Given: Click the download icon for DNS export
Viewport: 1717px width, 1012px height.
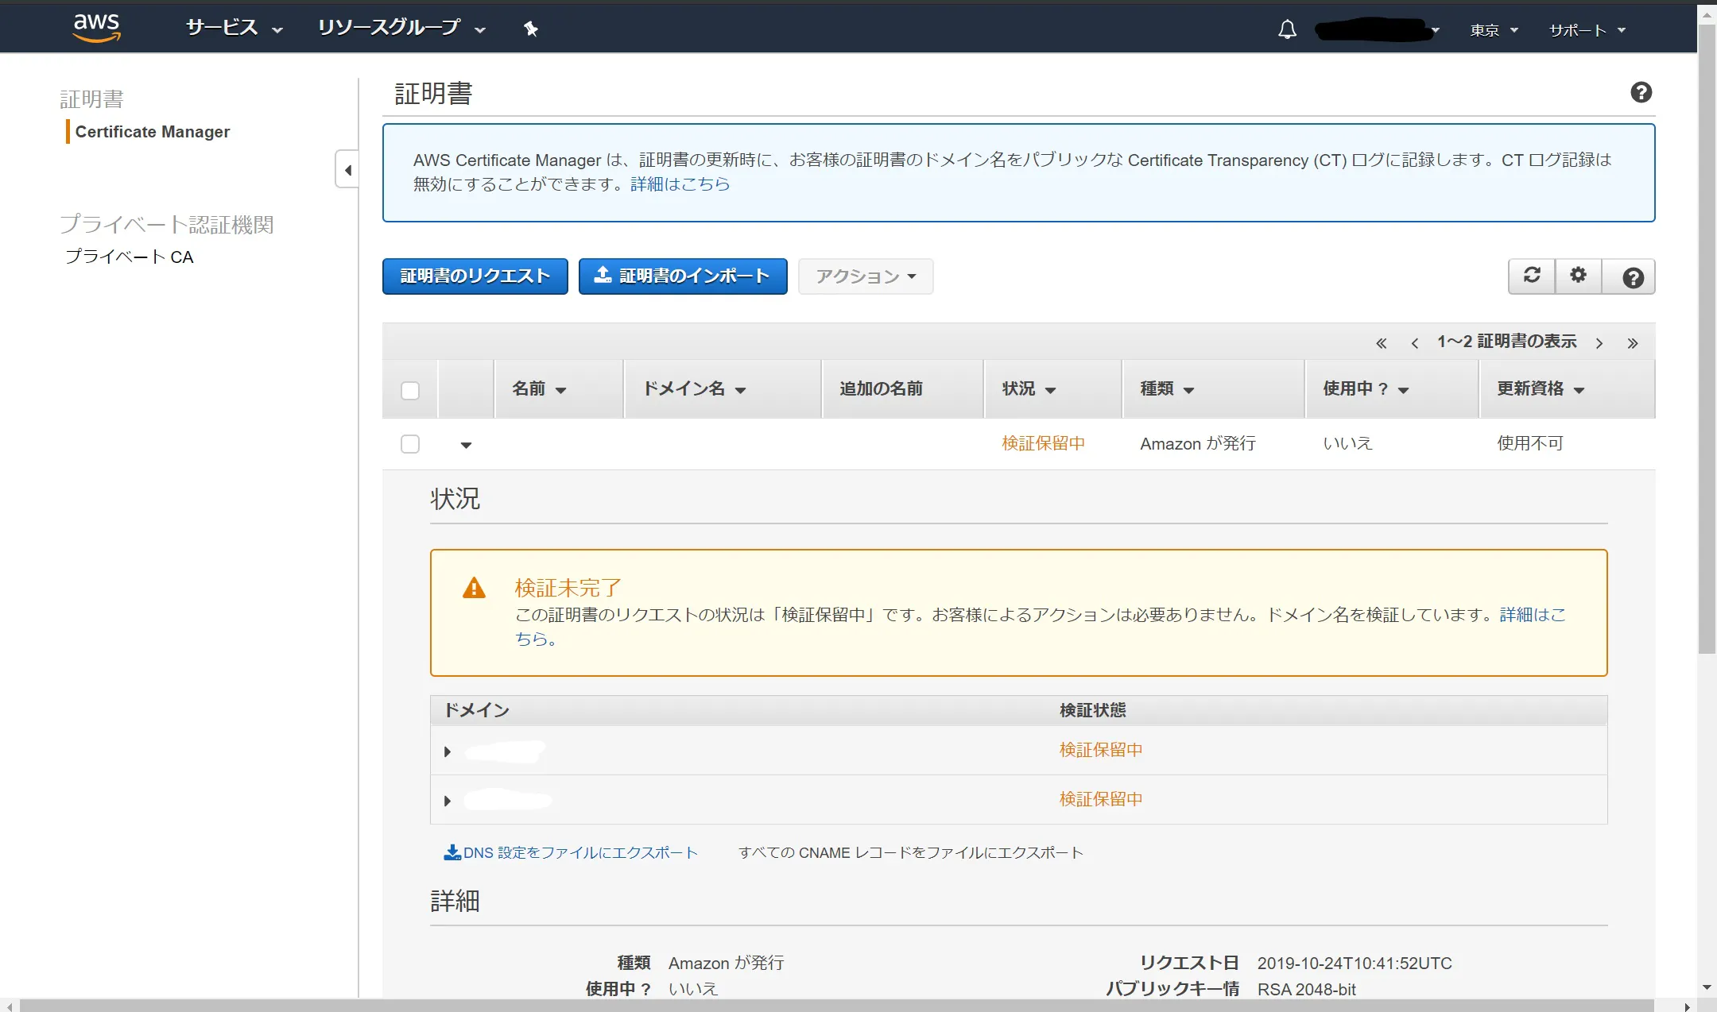Looking at the screenshot, I should (452, 852).
